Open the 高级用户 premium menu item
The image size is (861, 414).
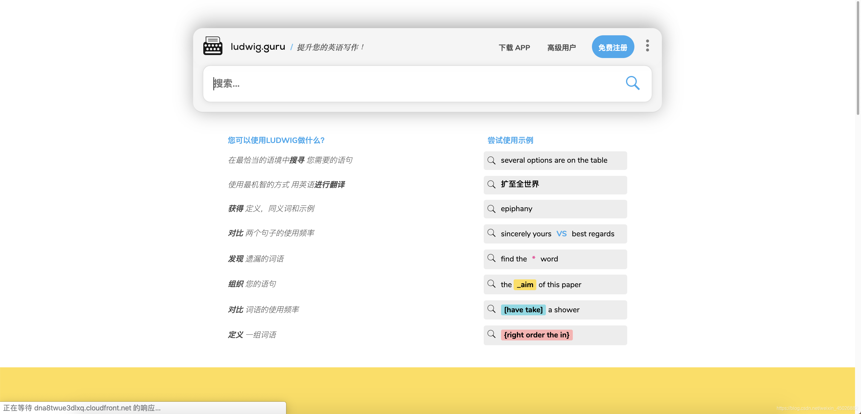pos(561,48)
